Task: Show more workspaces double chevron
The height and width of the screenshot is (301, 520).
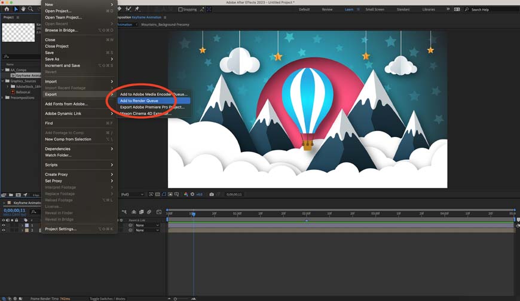Action: point(448,10)
